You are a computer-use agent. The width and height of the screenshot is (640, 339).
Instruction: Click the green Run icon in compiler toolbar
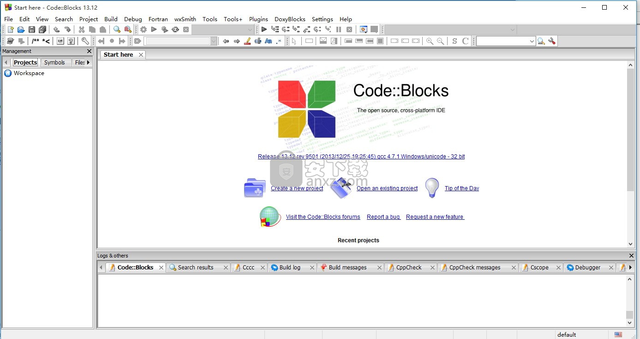click(154, 29)
